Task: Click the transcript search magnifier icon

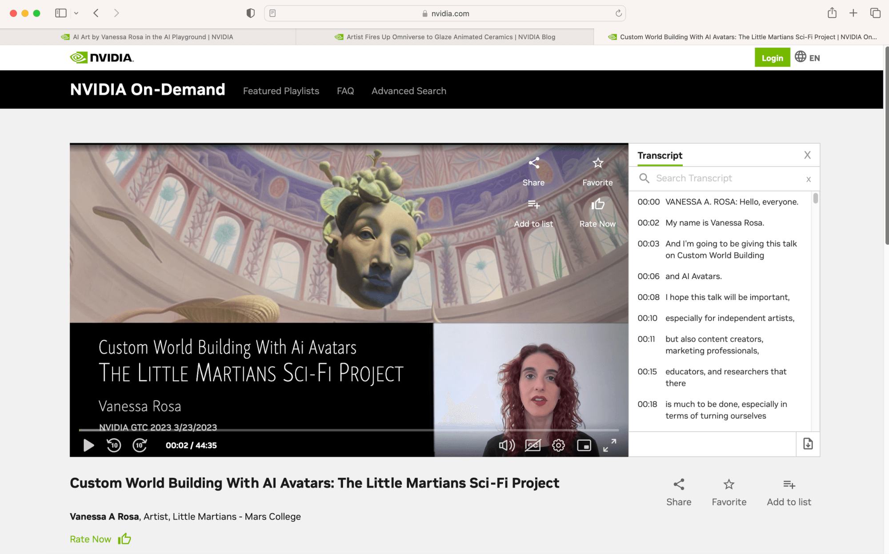Action: pyautogui.click(x=644, y=178)
